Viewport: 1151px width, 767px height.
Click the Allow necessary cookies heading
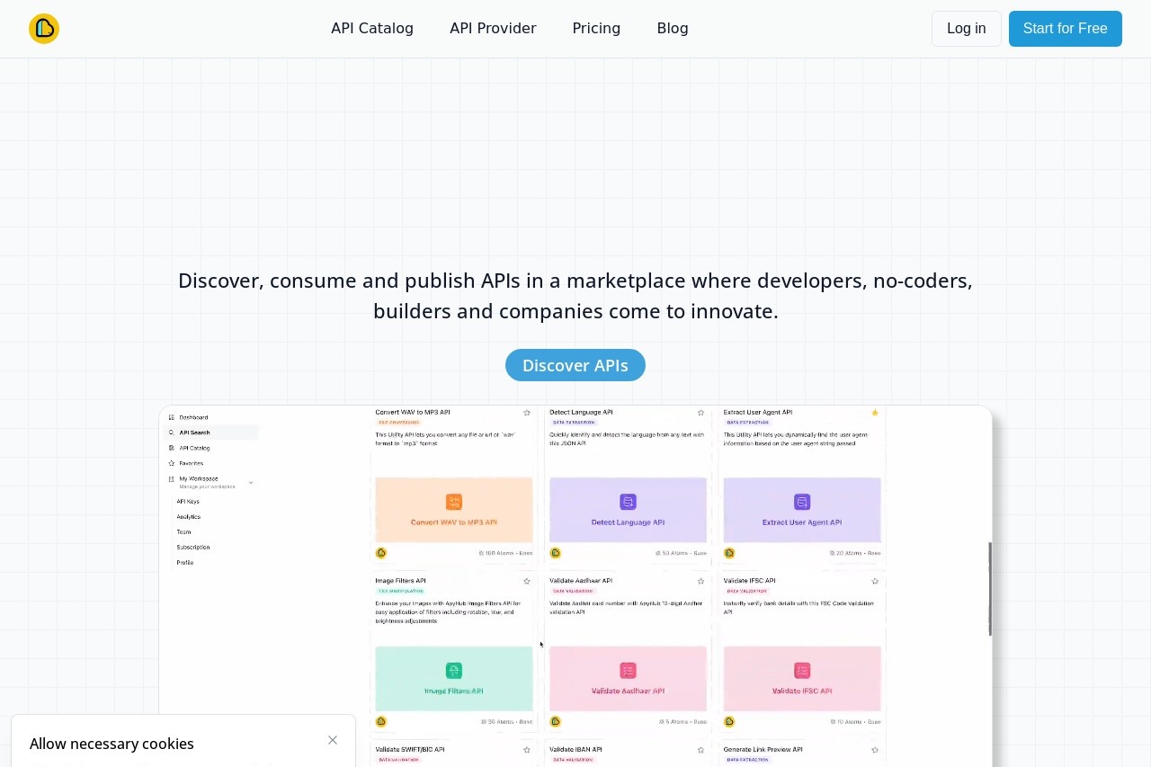112,744
